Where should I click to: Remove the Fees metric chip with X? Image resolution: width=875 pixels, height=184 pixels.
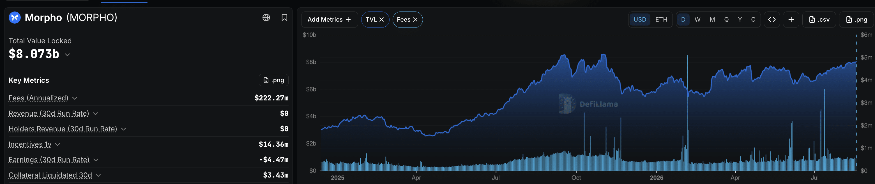point(415,20)
